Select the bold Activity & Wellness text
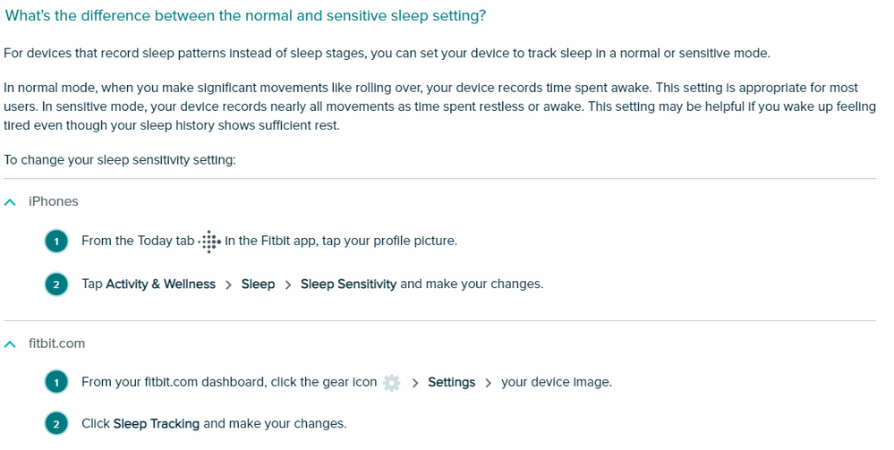The image size is (894, 450). 160,284
